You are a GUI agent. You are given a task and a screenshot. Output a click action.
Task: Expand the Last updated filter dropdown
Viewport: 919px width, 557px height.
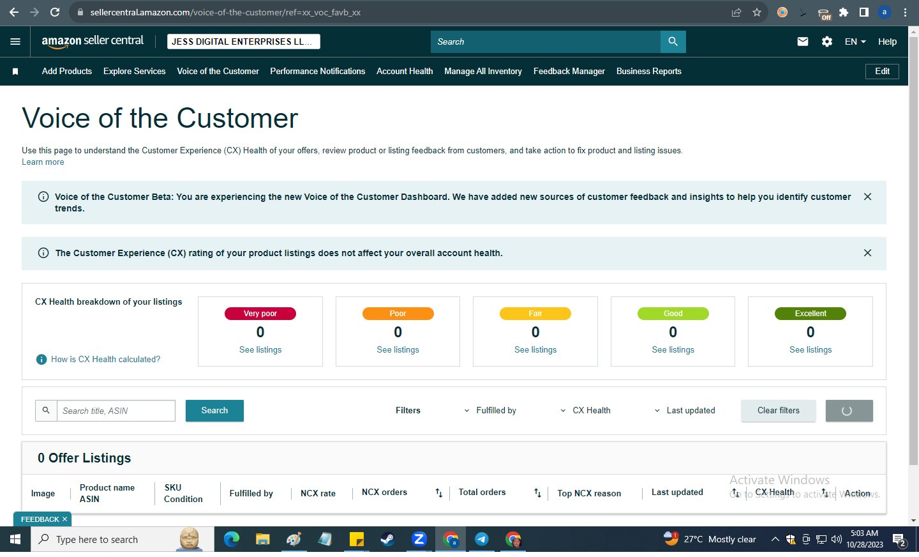[x=685, y=411]
